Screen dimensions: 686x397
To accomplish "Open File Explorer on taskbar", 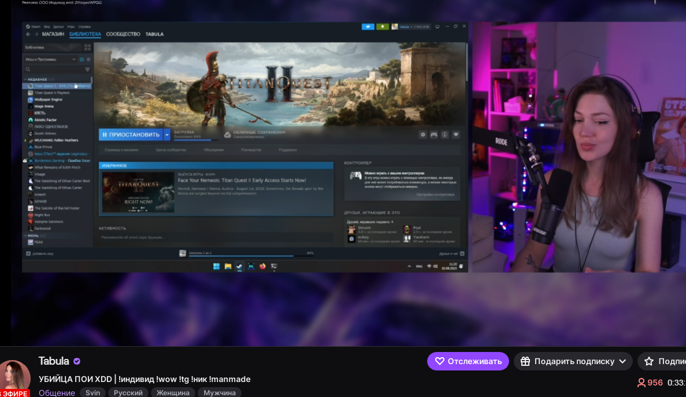I will tap(228, 266).
